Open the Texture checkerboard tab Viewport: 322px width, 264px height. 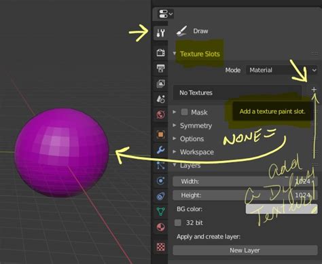[160, 246]
